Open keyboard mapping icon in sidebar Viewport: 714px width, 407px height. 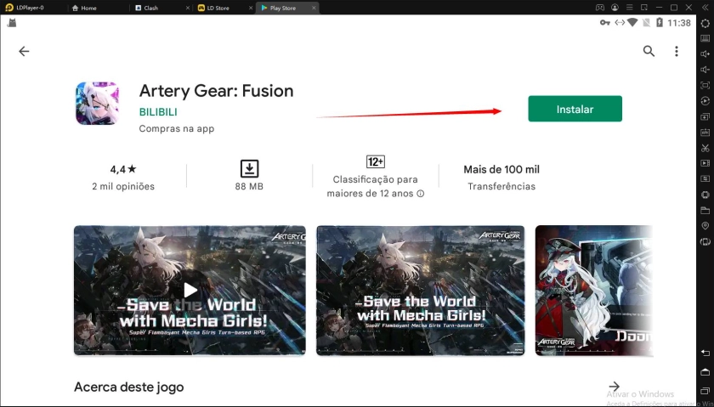[x=705, y=39]
